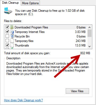Uncheck the Thumbnails checkbox
This screenshot has width=96, height=105.
7,45
